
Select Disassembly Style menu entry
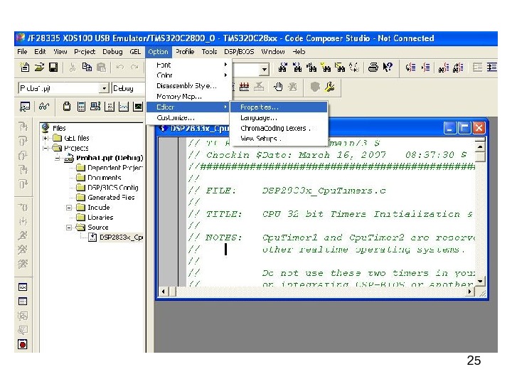[188, 86]
